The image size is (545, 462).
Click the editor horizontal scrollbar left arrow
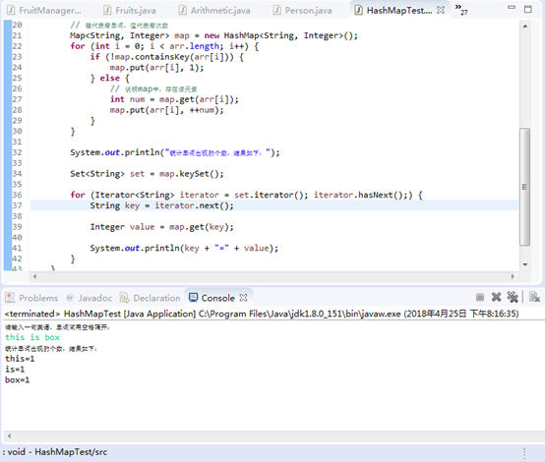(34, 276)
